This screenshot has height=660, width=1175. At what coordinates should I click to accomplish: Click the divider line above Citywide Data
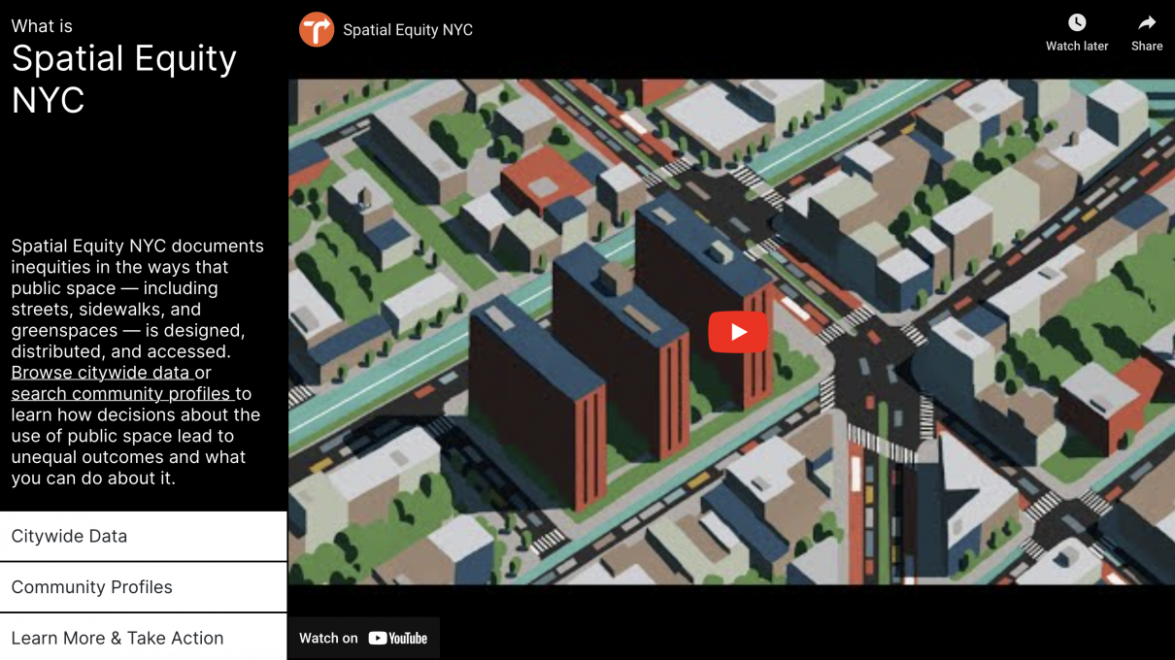click(143, 512)
